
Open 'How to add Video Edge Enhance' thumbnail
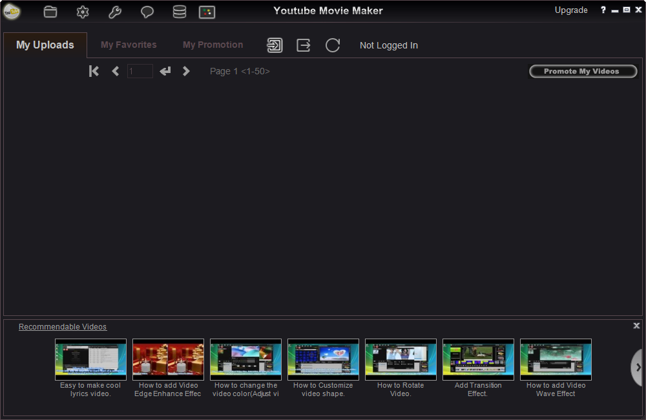(168, 359)
